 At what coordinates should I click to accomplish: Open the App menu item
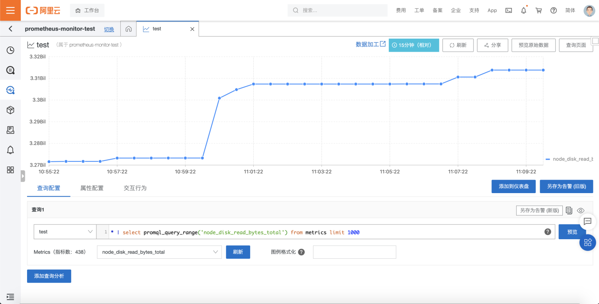click(x=492, y=11)
